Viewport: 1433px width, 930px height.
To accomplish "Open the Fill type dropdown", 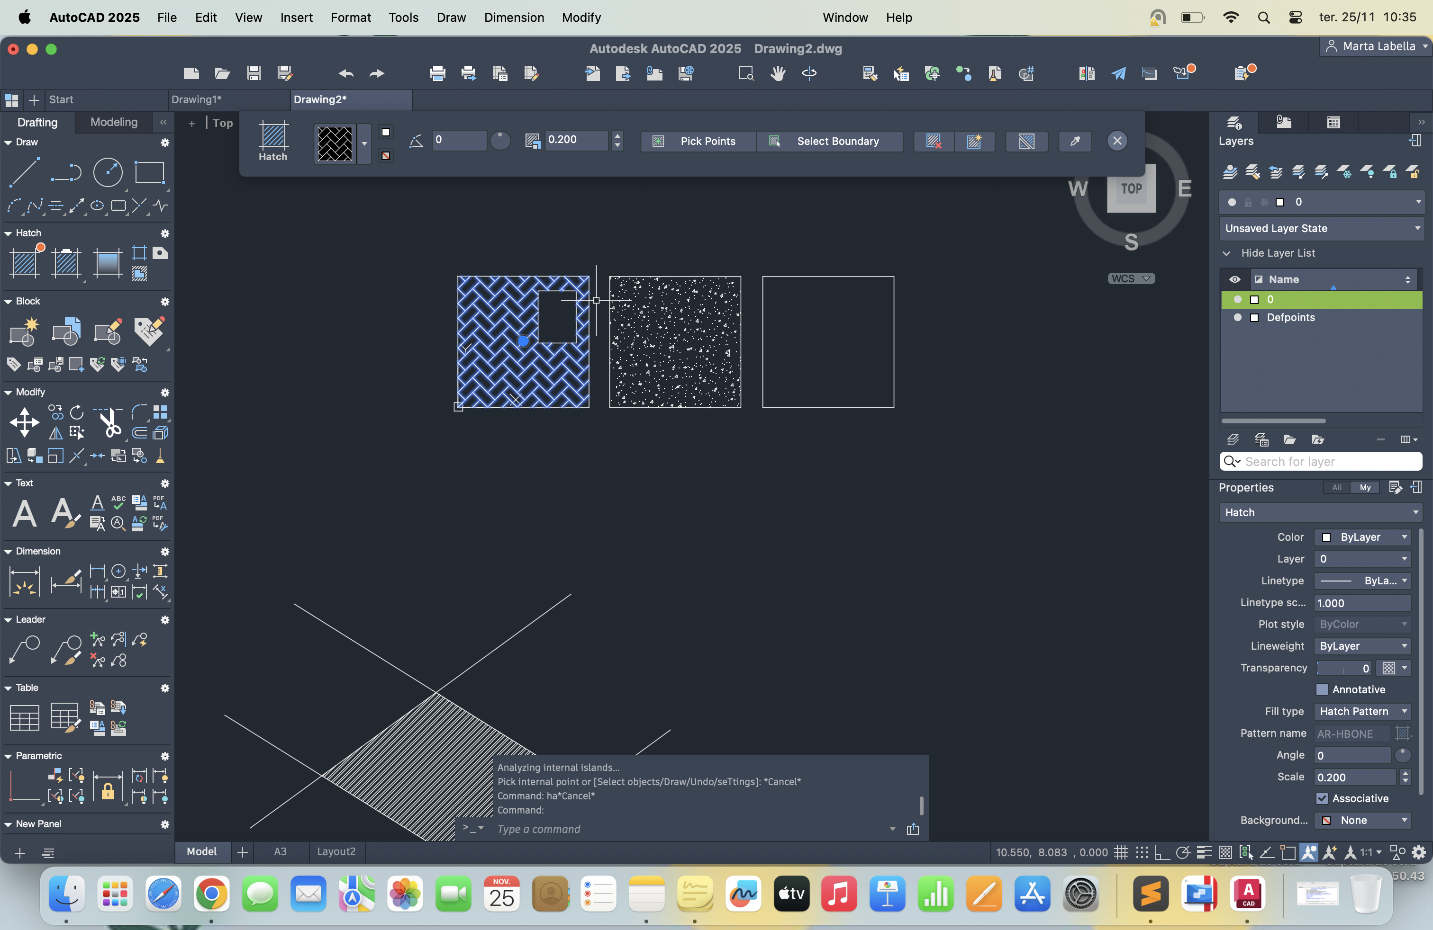I will click(1362, 711).
